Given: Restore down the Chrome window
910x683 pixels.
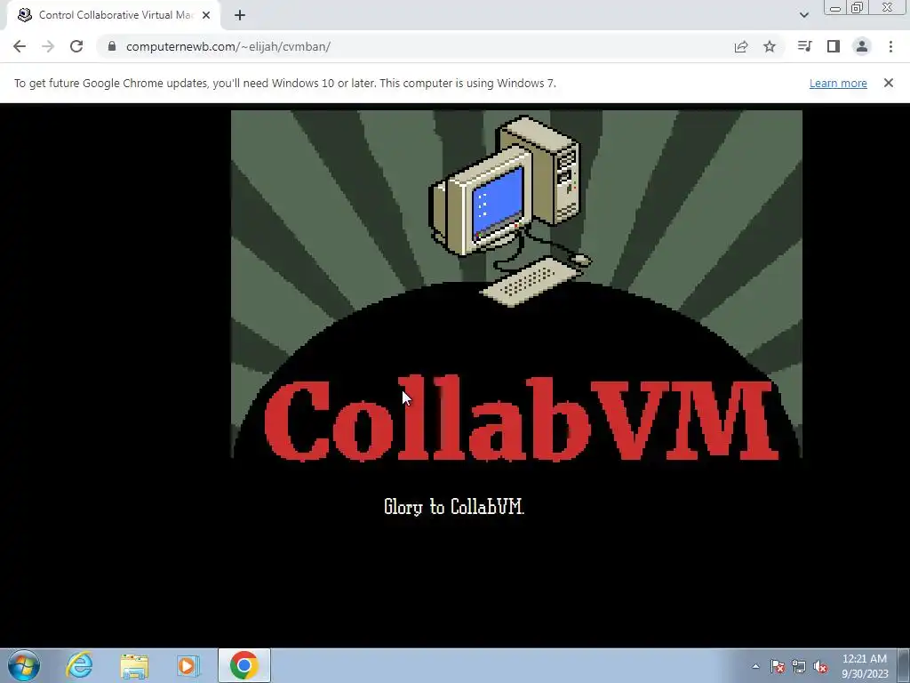Looking at the screenshot, I should pos(858,8).
